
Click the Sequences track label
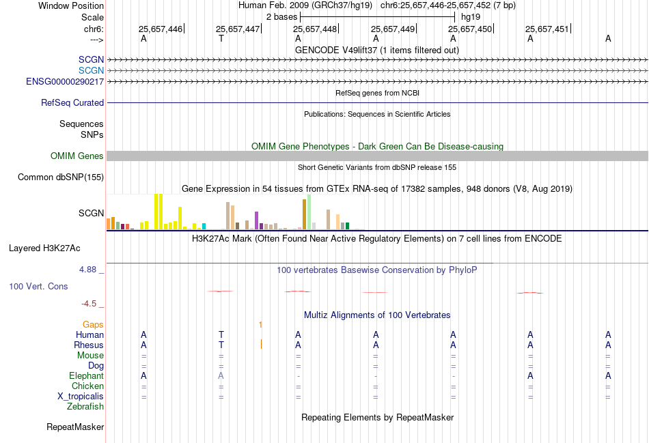(81, 124)
